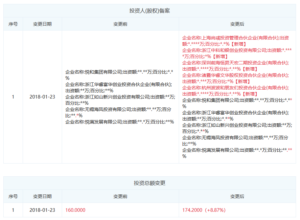
Task: Select the 变更日期 header in 投资人(股权)备案 table
Action: (x=42, y=24)
